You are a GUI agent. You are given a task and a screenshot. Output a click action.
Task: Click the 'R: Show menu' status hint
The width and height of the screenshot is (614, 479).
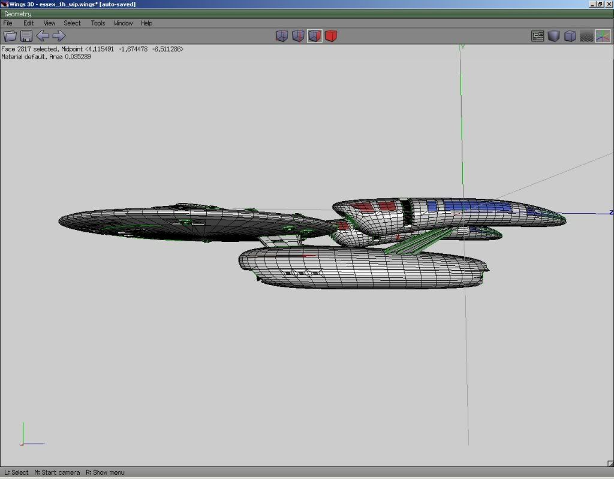[x=105, y=472]
